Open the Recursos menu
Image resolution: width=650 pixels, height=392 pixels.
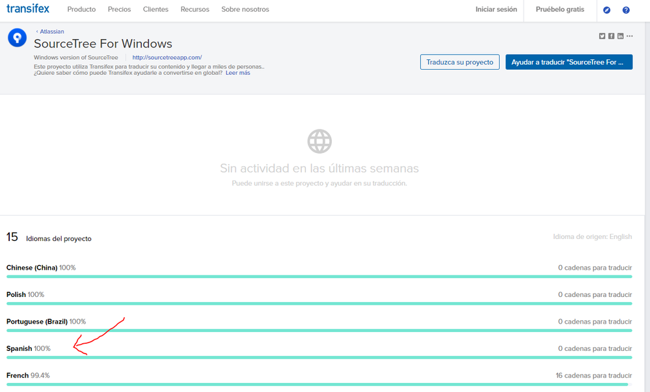click(x=195, y=9)
